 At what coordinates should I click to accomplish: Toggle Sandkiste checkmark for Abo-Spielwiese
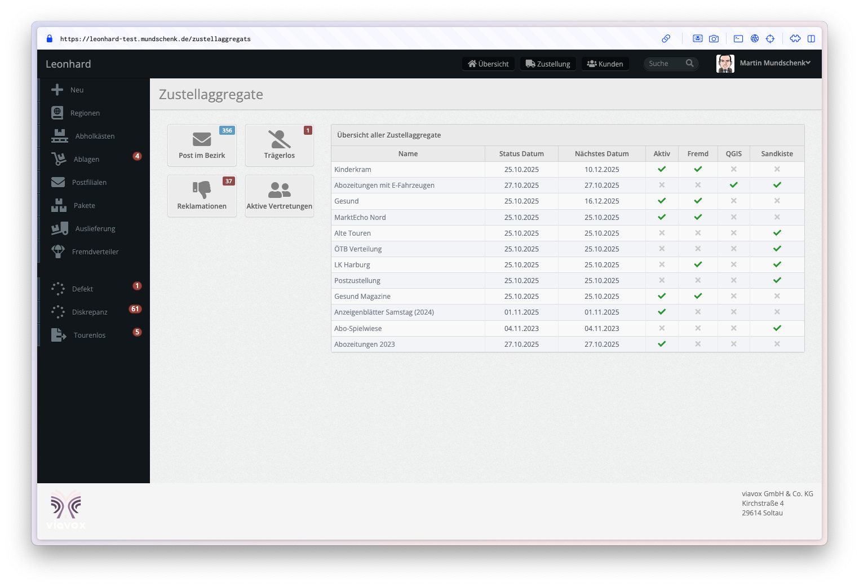pyautogui.click(x=777, y=328)
